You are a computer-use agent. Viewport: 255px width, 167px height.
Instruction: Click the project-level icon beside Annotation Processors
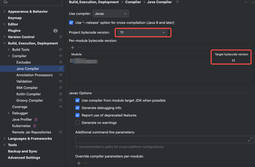61,75
